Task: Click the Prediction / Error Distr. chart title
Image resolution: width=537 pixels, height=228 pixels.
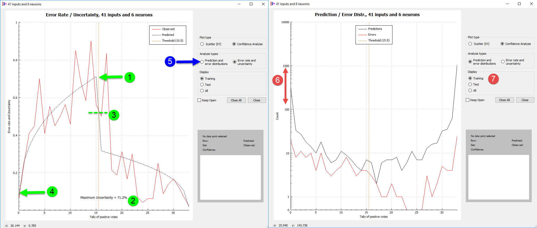Action: [367, 15]
